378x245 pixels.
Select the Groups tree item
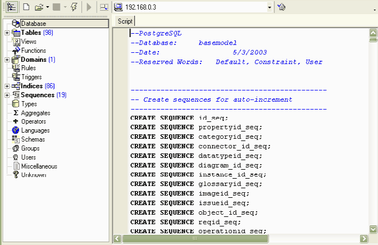[x=30, y=148]
